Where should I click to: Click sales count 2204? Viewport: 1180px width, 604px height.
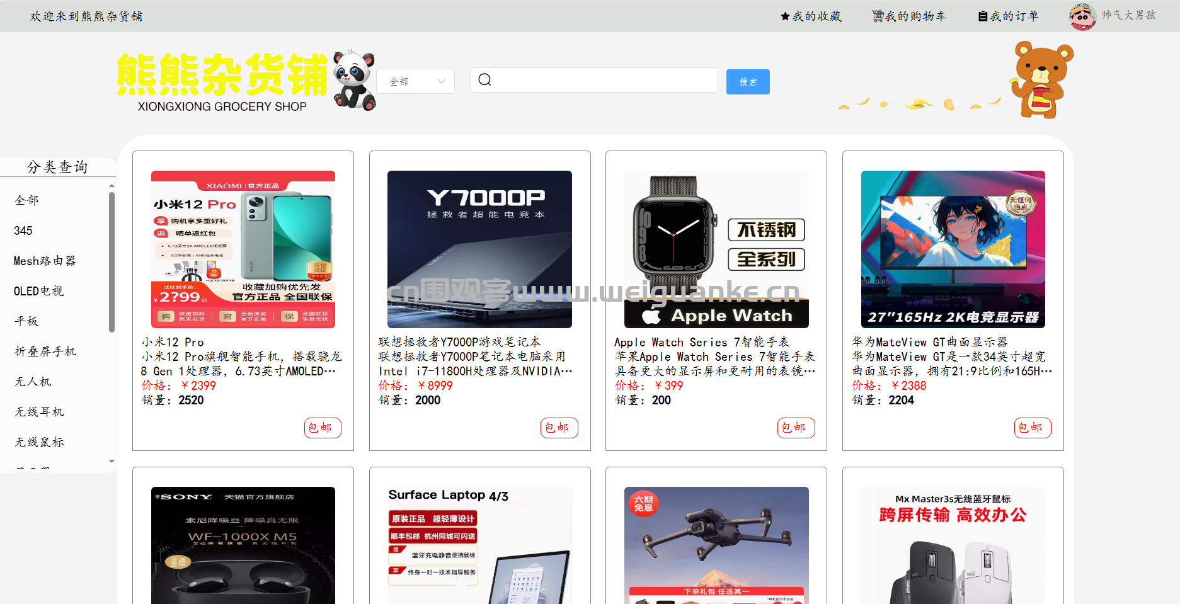click(901, 400)
